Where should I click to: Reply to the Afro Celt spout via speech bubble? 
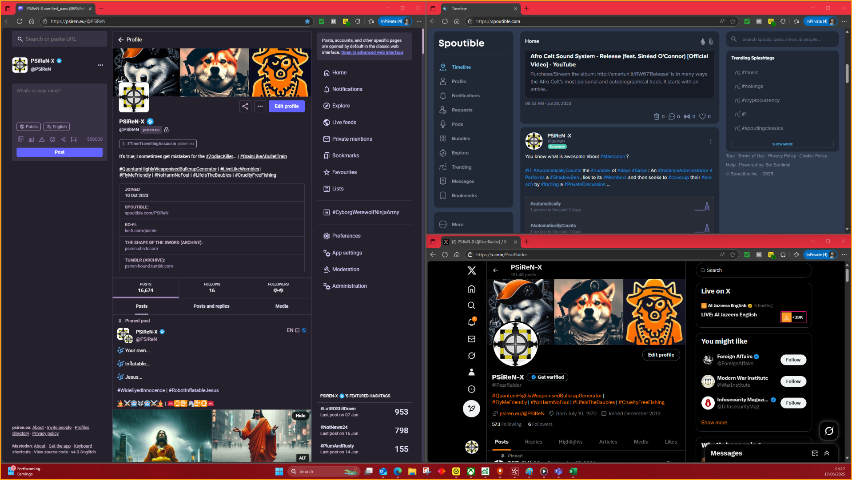click(672, 117)
